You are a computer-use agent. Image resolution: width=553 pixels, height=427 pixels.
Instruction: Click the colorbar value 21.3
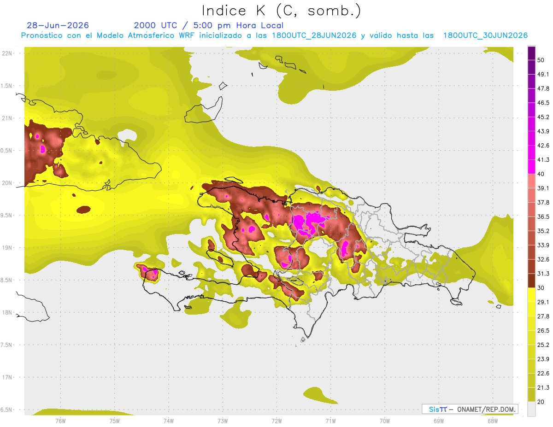(x=543, y=388)
